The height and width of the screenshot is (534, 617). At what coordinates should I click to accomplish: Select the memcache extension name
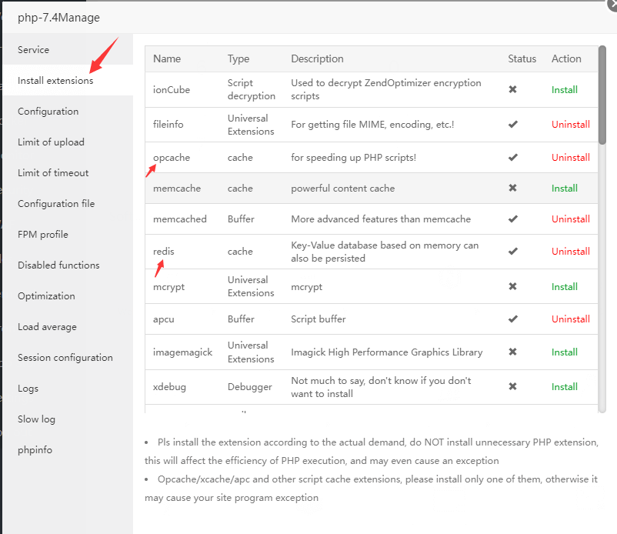(177, 188)
